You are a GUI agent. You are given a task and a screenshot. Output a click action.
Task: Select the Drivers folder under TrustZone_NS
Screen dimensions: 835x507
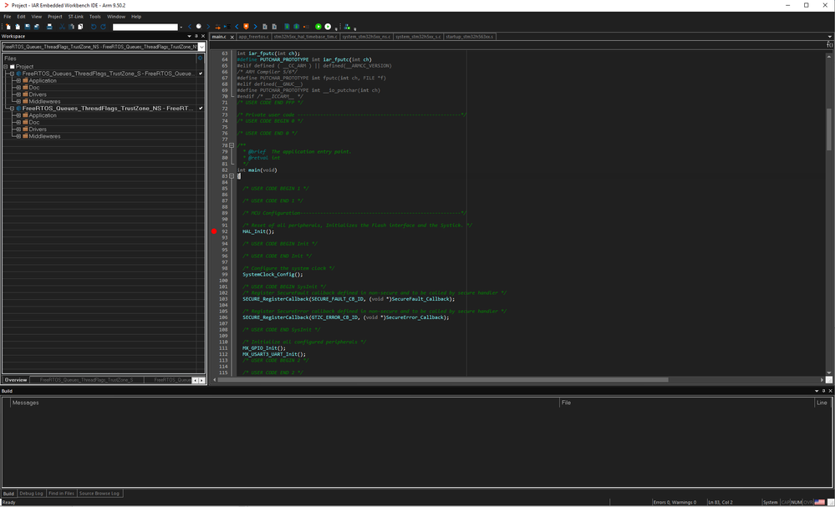(x=38, y=129)
